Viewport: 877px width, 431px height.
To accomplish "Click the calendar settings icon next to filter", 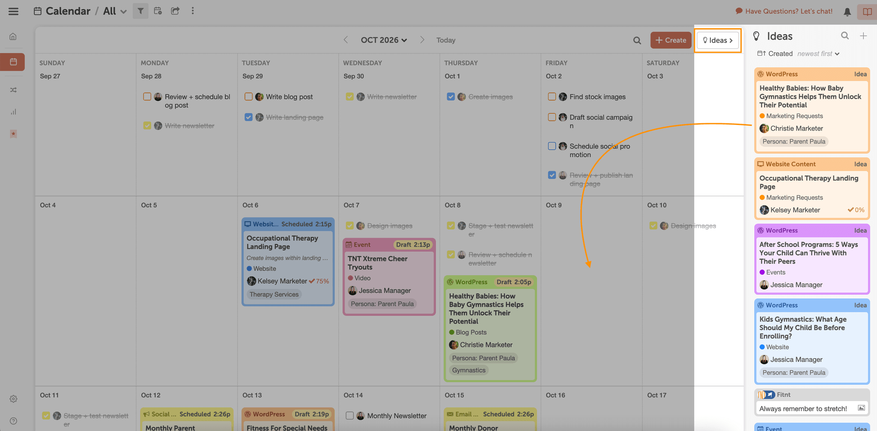I will (x=158, y=11).
